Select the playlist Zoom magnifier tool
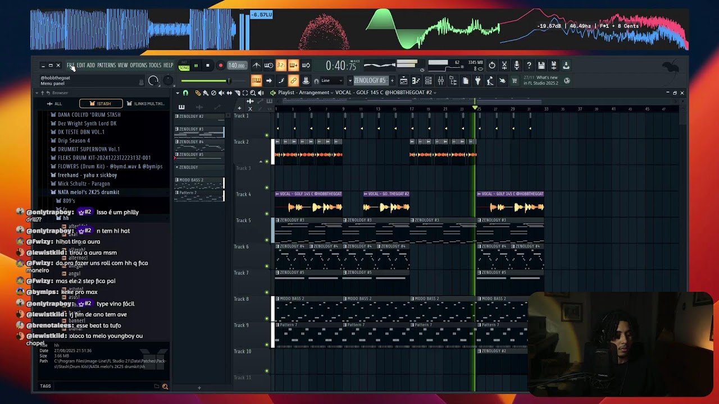 pos(253,93)
